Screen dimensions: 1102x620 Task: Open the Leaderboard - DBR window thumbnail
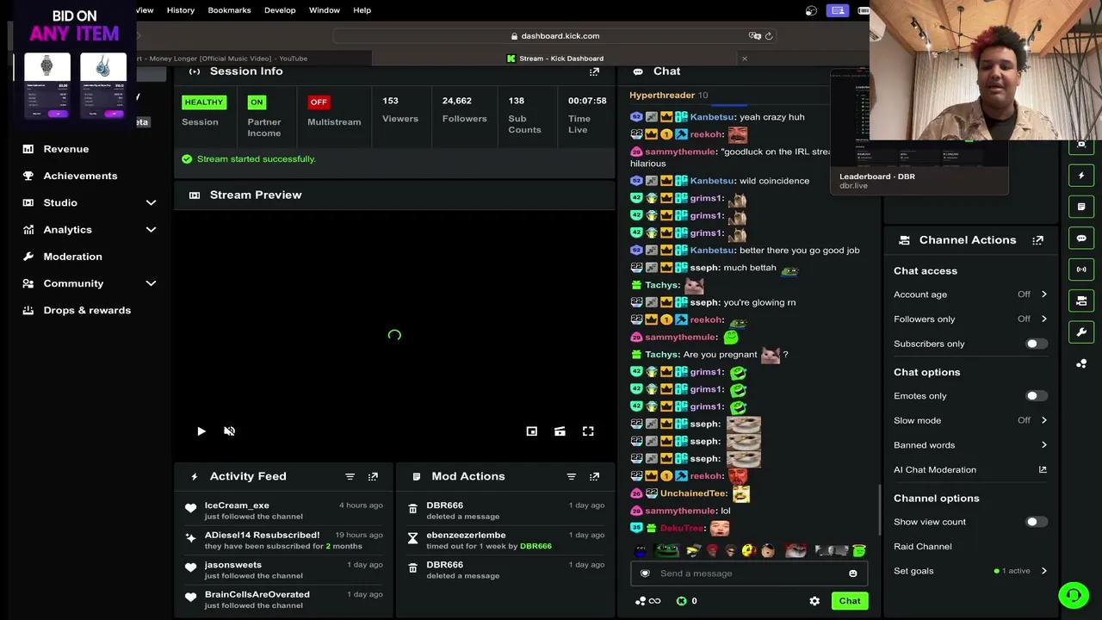click(x=919, y=132)
